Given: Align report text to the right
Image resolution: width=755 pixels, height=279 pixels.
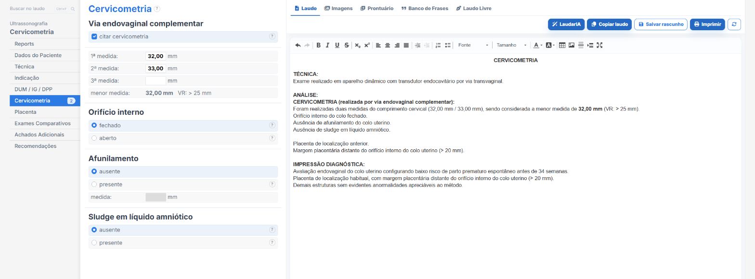Looking at the screenshot, I should pyautogui.click(x=397, y=45).
